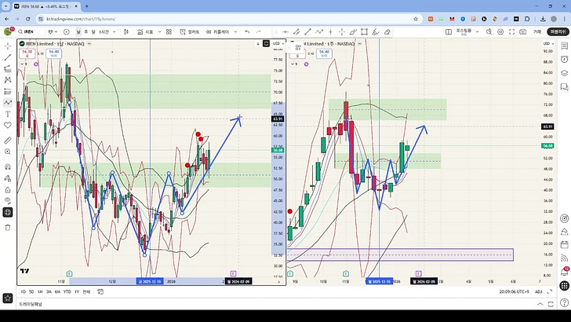This screenshot has height=322, width=571.
Task: Select the week (주) interval
Action: [x=86, y=31]
